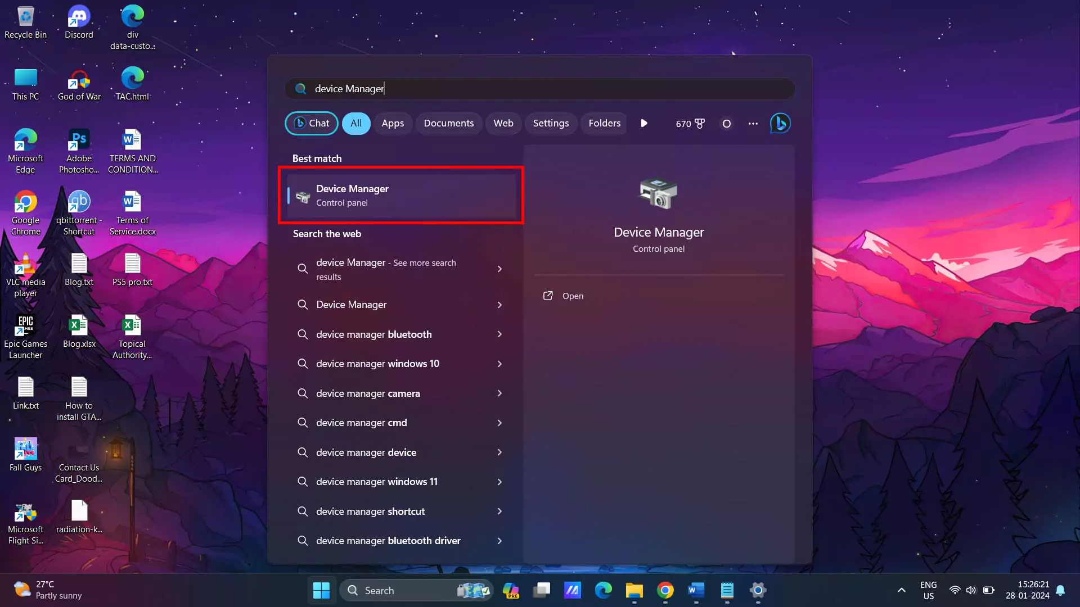
Task: Click the Web filter tab
Action: pyautogui.click(x=503, y=123)
